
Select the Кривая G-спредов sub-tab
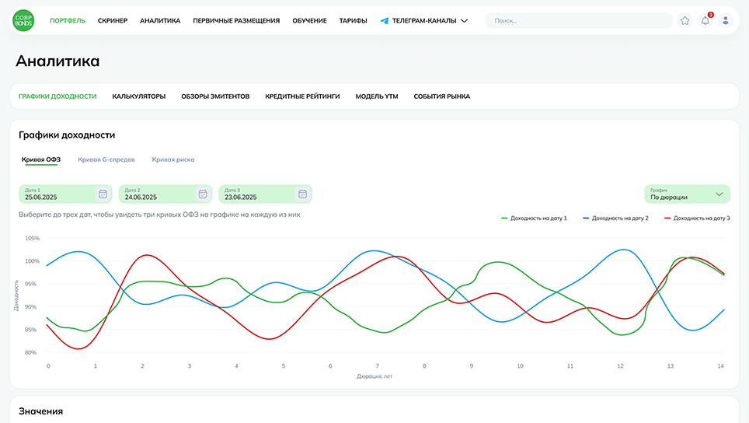point(106,159)
